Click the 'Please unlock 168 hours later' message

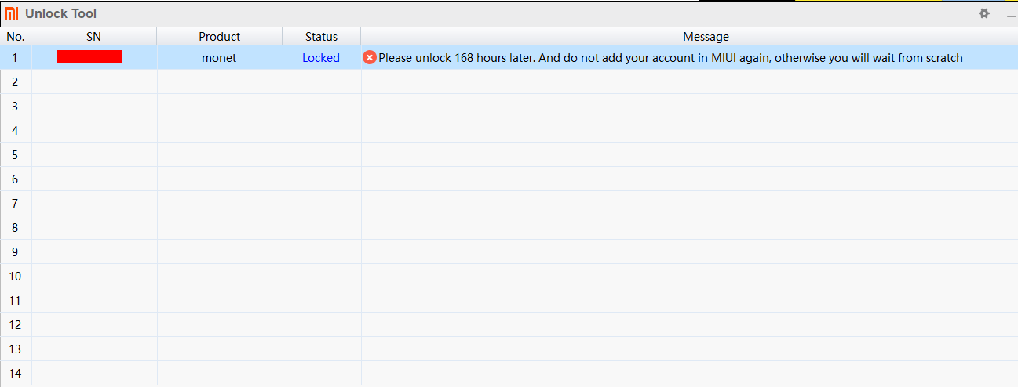[x=670, y=57]
